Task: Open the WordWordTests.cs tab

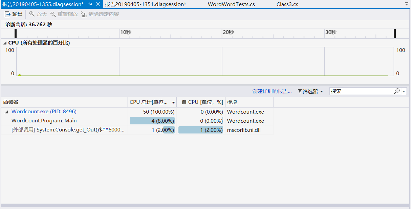Action: [231, 4]
